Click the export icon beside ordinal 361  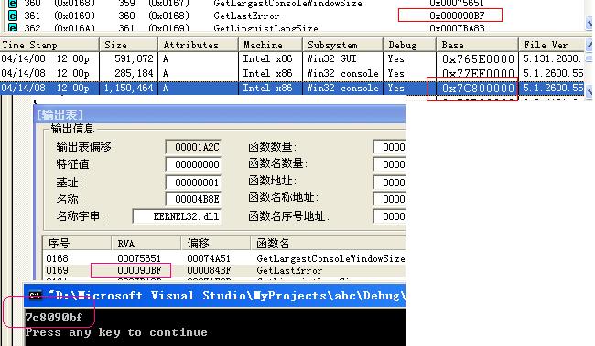13,16
